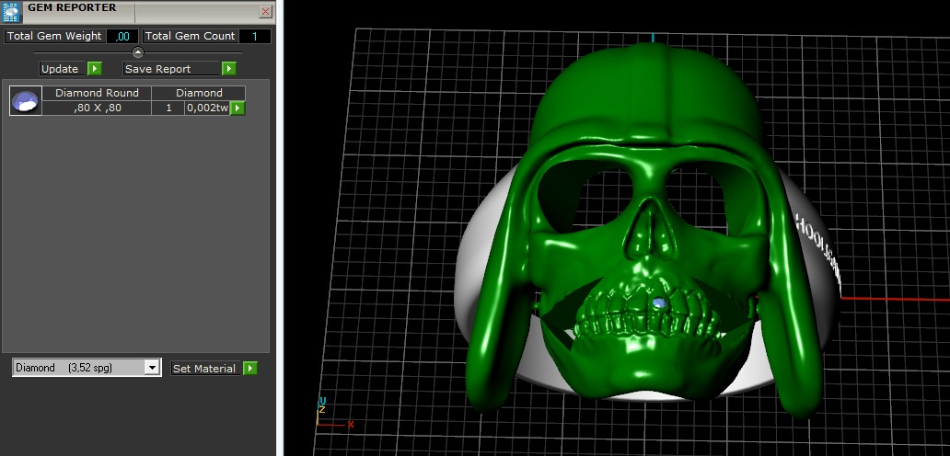This screenshot has width=950, height=456.
Task: Click the 0,002tw weight cell
Action: (x=207, y=108)
